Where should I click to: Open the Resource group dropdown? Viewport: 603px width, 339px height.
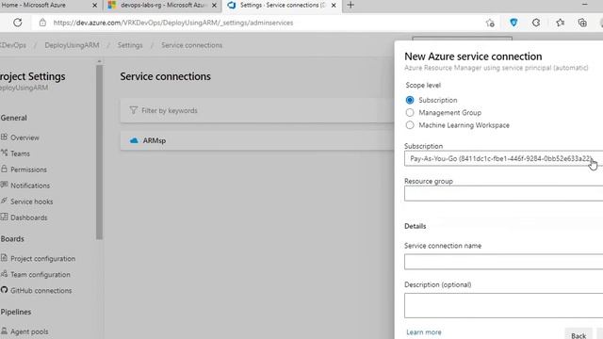[x=503, y=193]
